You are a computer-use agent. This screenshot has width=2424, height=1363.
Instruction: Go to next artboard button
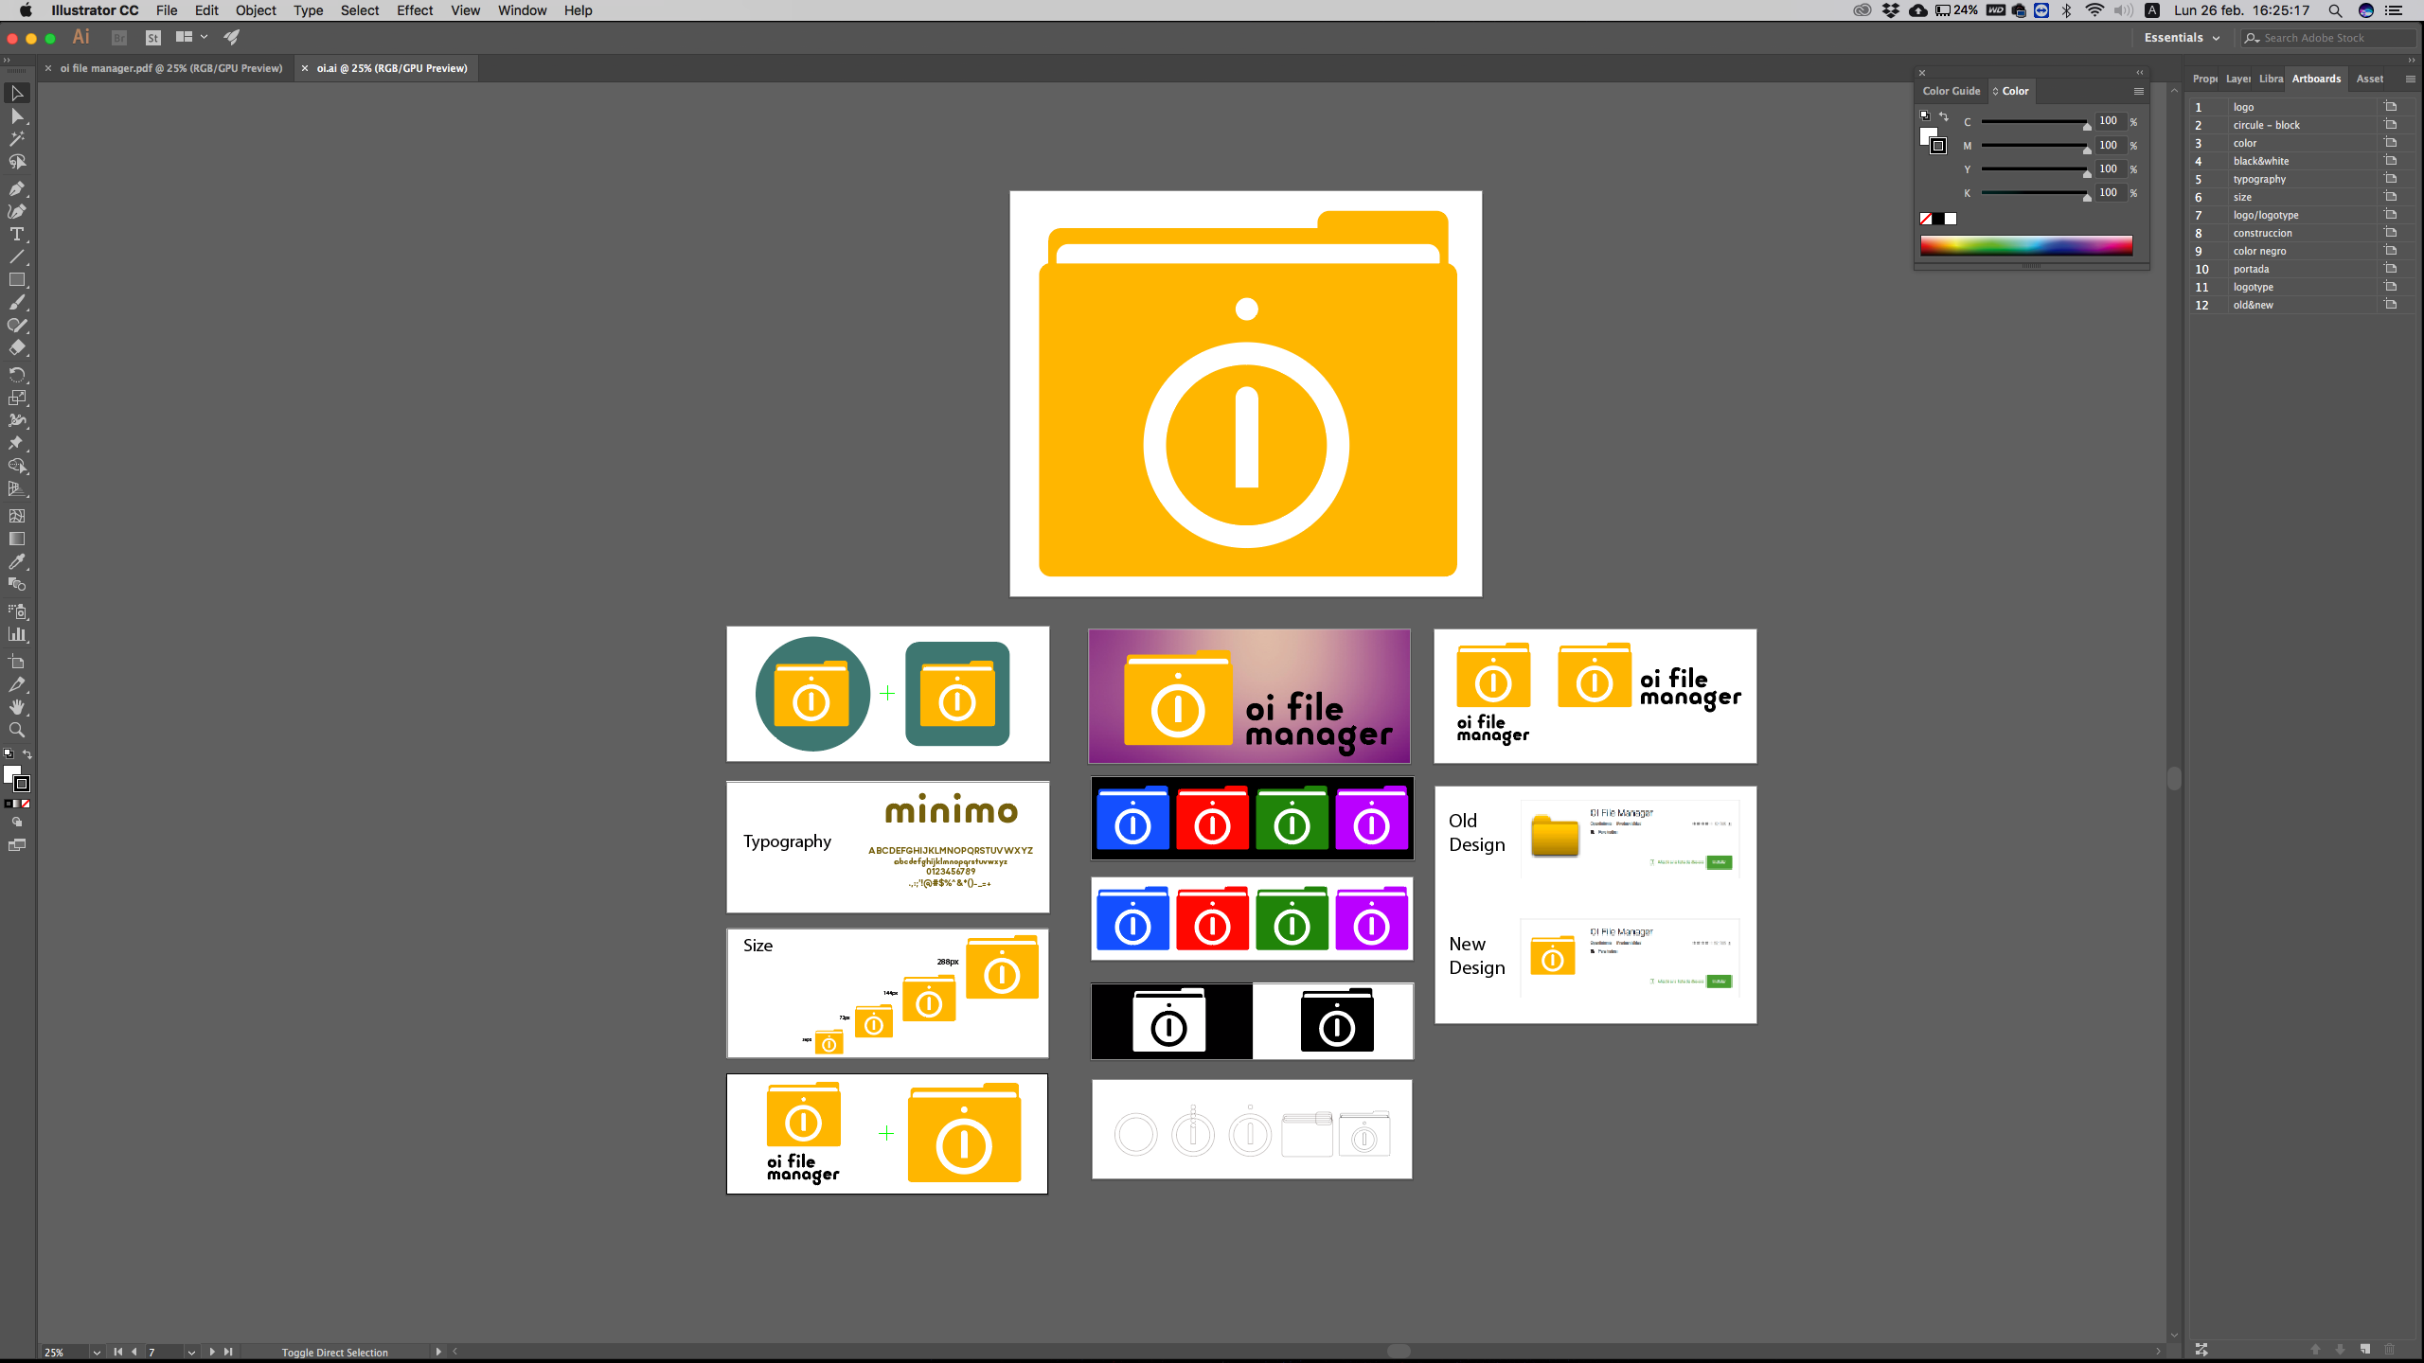tap(212, 1352)
